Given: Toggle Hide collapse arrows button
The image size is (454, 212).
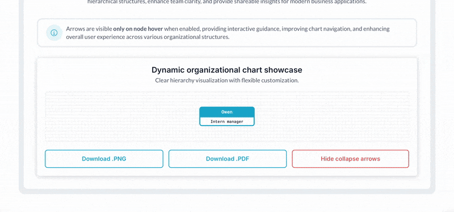Looking at the screenshot, I should click(350, 159).
